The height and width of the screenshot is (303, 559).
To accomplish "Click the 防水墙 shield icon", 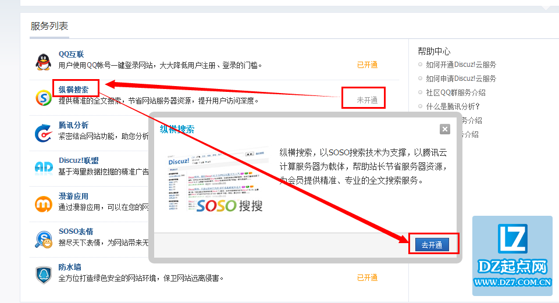I will click(x=44, y=275).
